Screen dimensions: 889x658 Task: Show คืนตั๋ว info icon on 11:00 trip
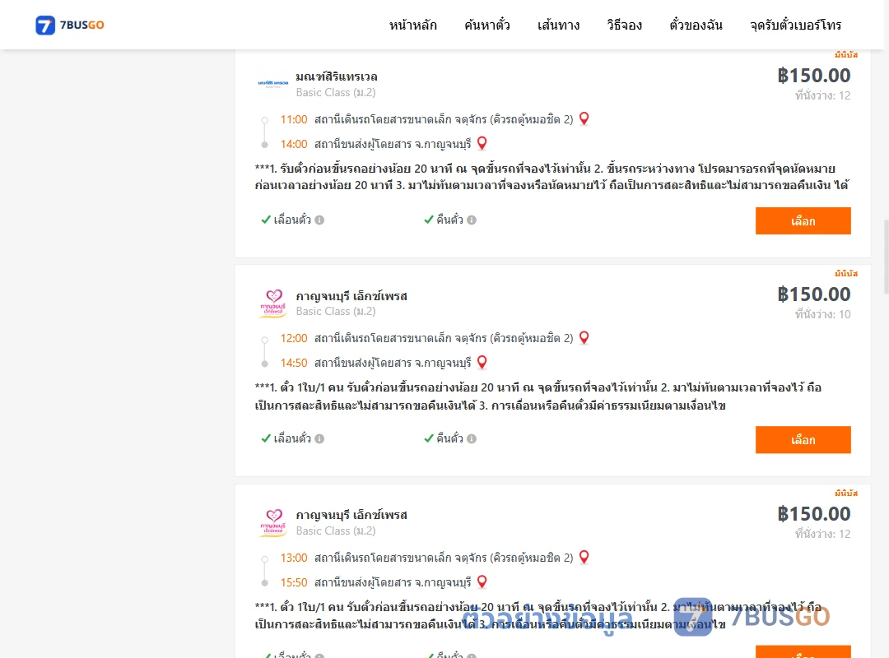pos(472,220)
